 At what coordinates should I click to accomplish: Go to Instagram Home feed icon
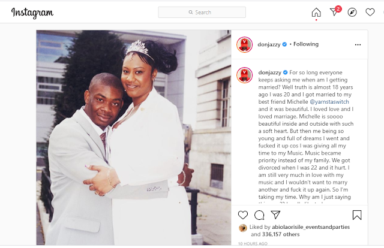tap(316, 12)
